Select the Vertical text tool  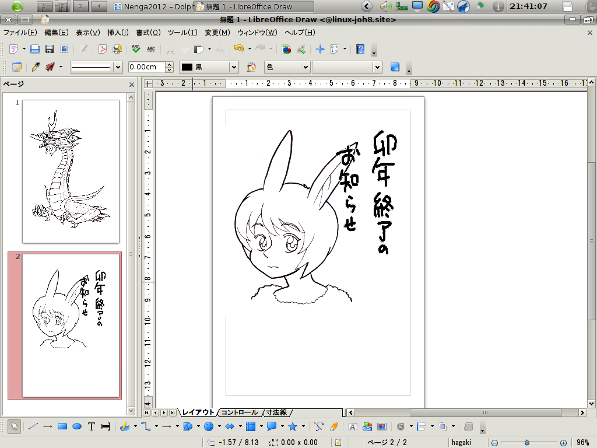(x=106, y=426)
